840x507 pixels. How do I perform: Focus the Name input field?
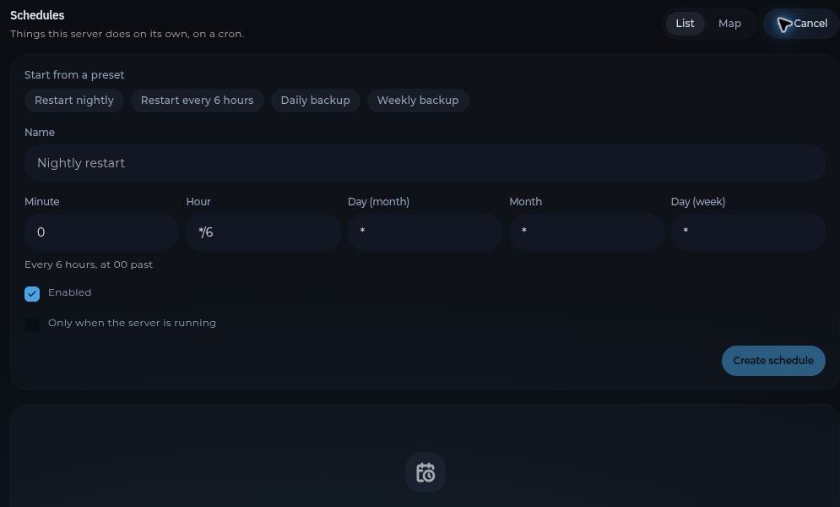pos(425,163)
